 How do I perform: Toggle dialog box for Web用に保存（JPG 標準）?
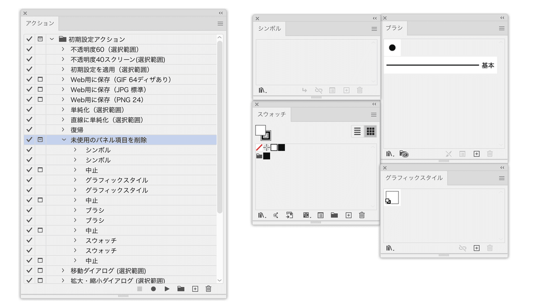tap(40, 89)
